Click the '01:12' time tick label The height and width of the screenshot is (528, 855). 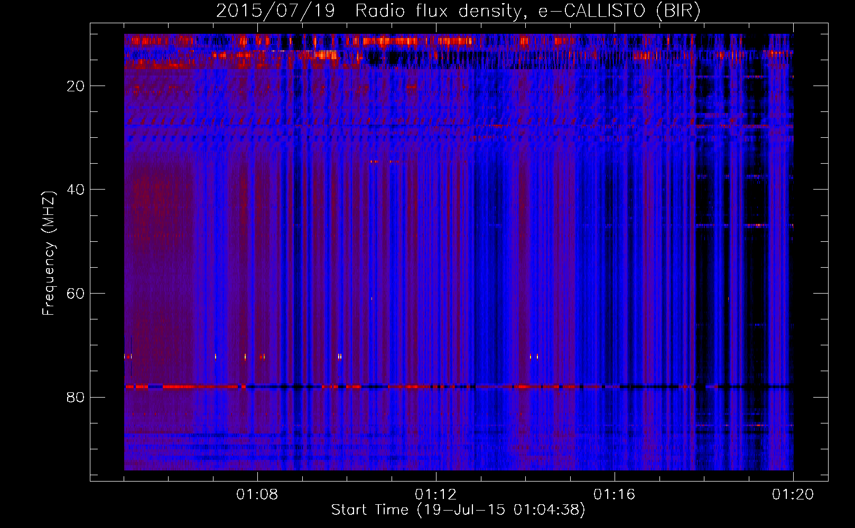click(x=436, y=495)
